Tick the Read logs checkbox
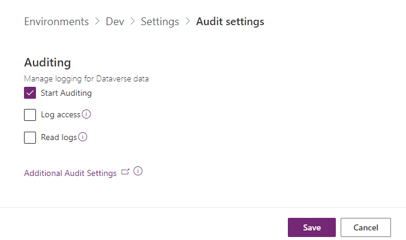This screenshot has height=240, width=406. click(30, 138)
